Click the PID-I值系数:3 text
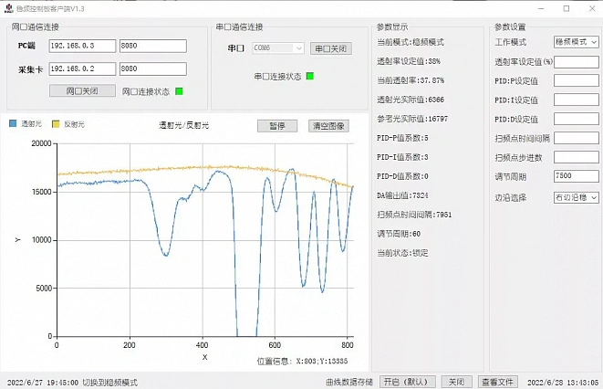Screen dimensions: 603x389 (402, 157)
